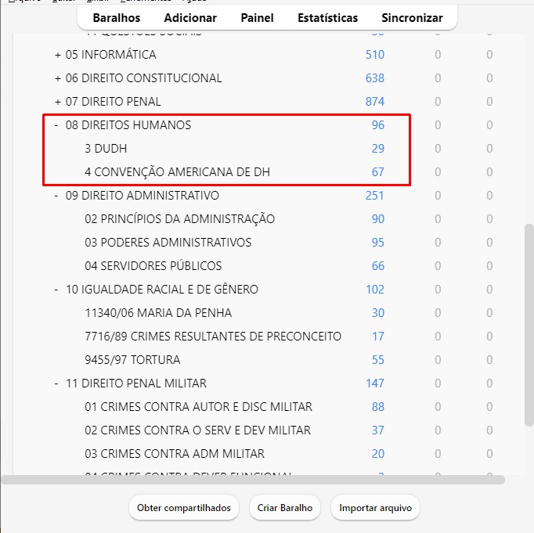
Task: Click count 55 in the TORTURA row
Action: click(377, 360)
